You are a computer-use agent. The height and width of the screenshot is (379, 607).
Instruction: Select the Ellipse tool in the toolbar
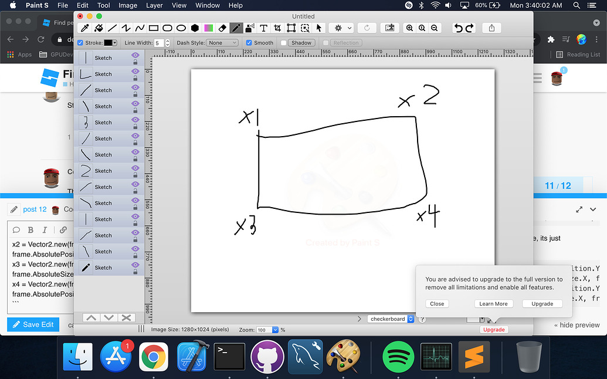click(182, 28)
